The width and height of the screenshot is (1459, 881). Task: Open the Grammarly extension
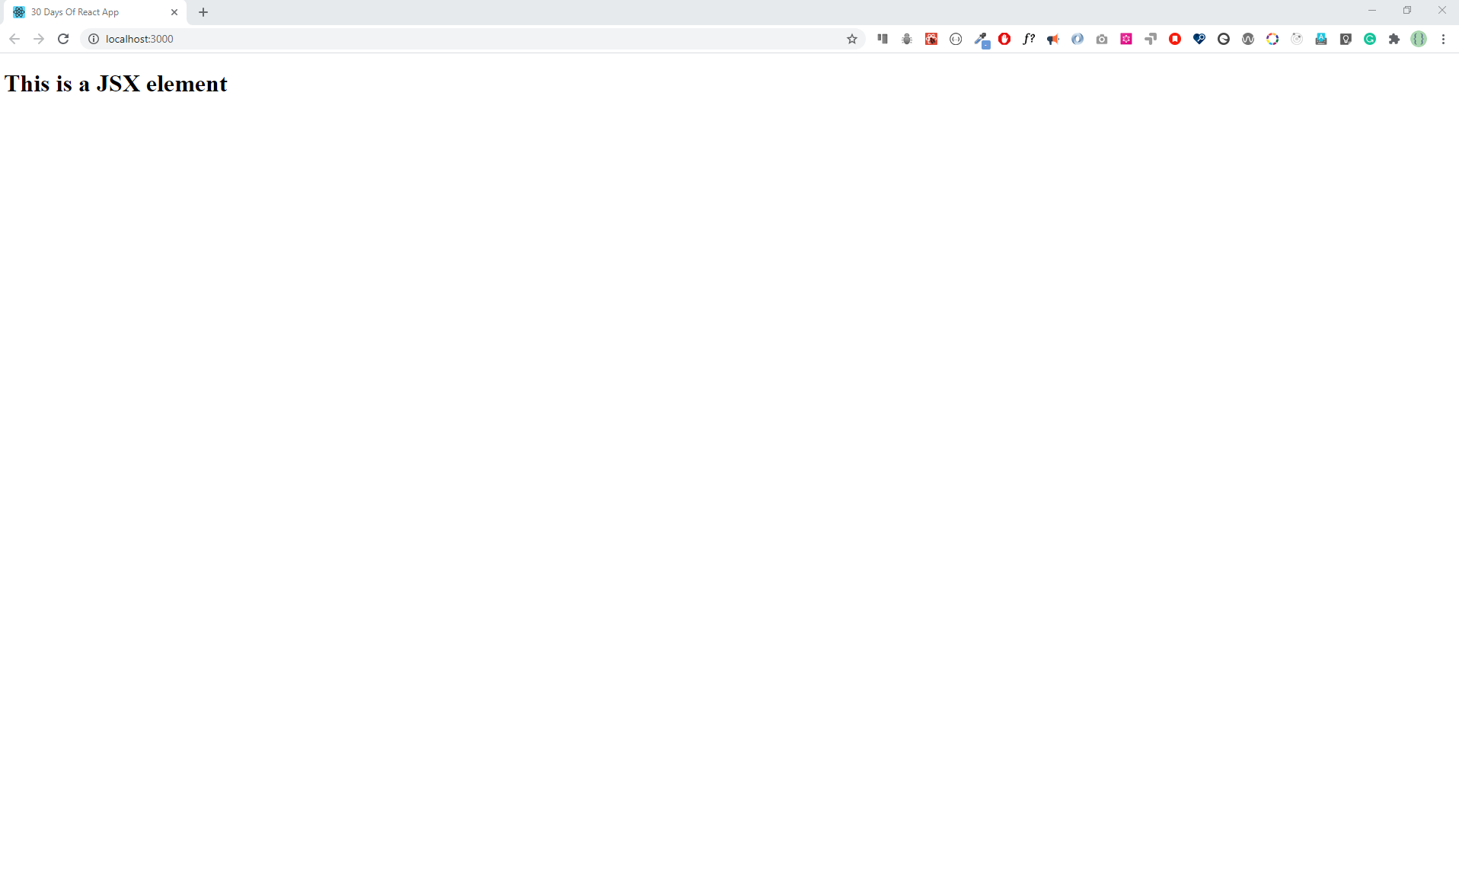pyautogui.click(x=1370, y=39)
